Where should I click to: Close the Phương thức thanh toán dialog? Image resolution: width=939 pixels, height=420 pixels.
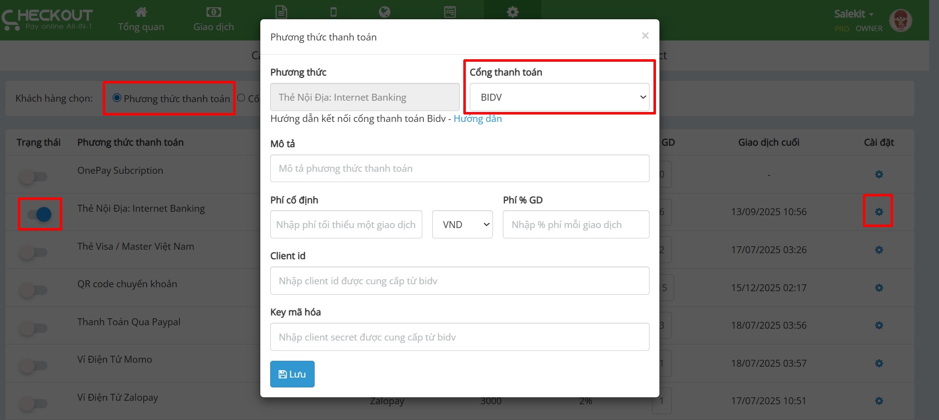pyautogui.click(x=645, y=36)
